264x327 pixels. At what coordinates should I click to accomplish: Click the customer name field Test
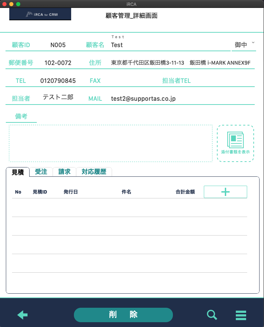coord(168,45)
